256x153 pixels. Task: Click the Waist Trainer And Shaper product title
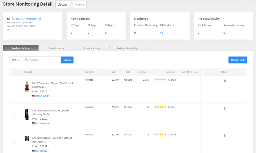click(x=53, y=85)
